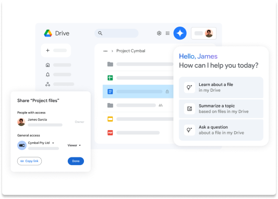
Task: Choose Learn about a file option
Action: pos(221,88)
